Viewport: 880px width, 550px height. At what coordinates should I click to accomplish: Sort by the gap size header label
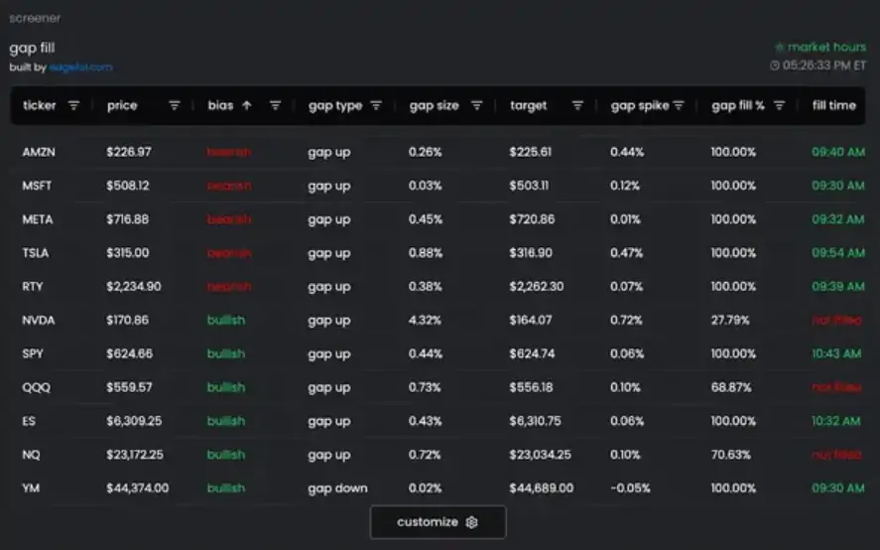(434, 105)
